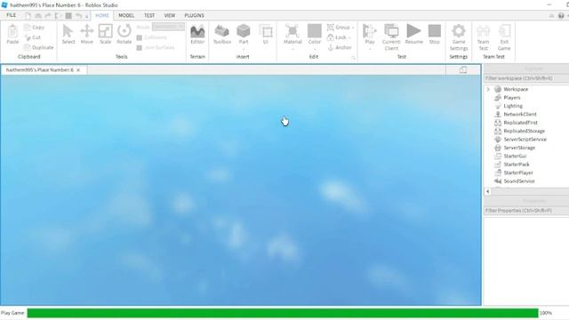This screenshot has width=569, height=320.
Task: Click the quick access new file icon
Action: click(28, 16)
